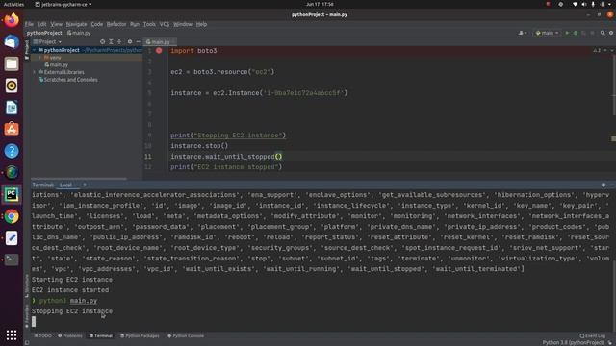Open Thunderbird mail from the dock
Screen dimensions: 616x346
(x=12, y=42)
